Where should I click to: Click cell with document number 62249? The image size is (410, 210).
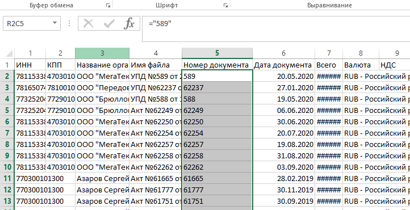(217, 110)
